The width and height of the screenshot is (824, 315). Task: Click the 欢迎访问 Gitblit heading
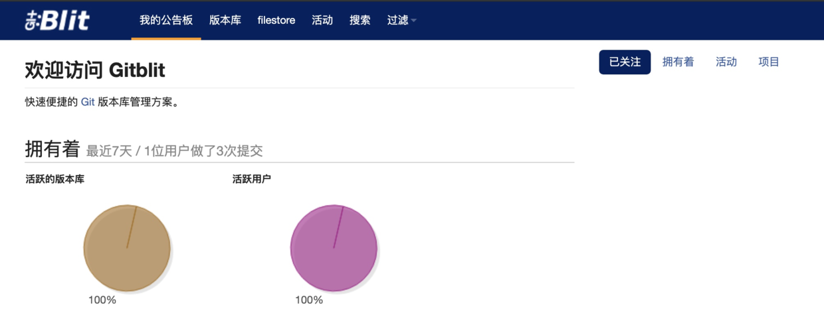click(x=95, y=70)
